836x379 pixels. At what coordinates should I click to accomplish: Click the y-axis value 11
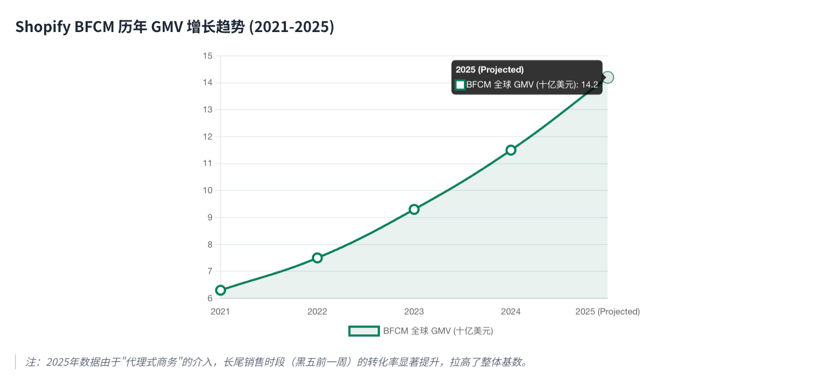pyautogui.click(x=208, y=164)
